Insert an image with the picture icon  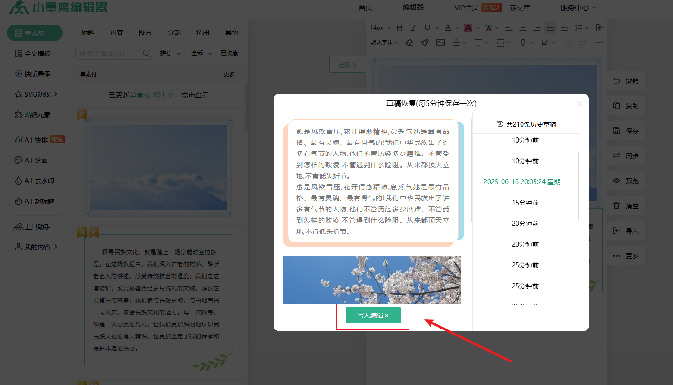[x=440, y=43]
